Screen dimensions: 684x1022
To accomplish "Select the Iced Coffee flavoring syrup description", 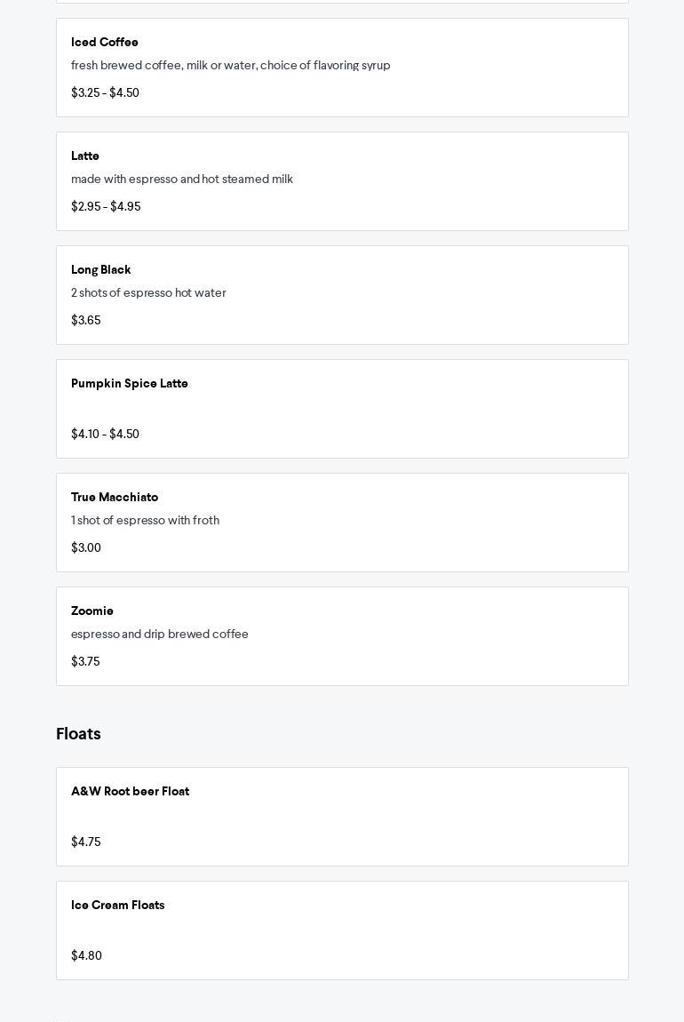I will point(230,66).
